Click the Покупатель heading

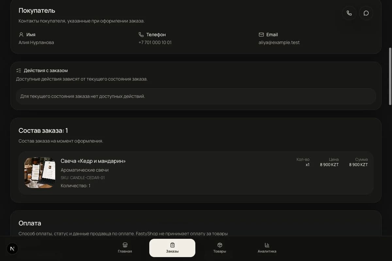37,10
